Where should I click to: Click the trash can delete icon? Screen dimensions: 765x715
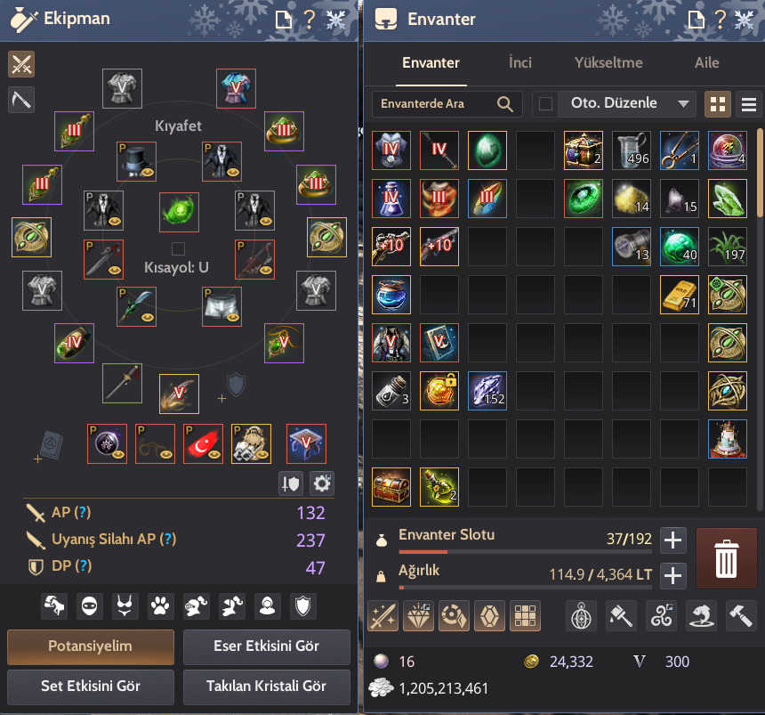point(726,558)
